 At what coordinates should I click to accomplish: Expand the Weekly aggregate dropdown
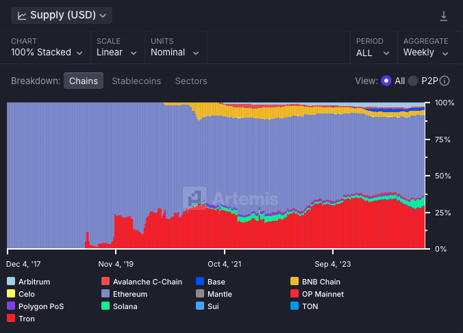[x=425, y=53]
